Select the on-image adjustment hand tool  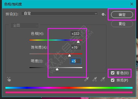tap(9, 79)
